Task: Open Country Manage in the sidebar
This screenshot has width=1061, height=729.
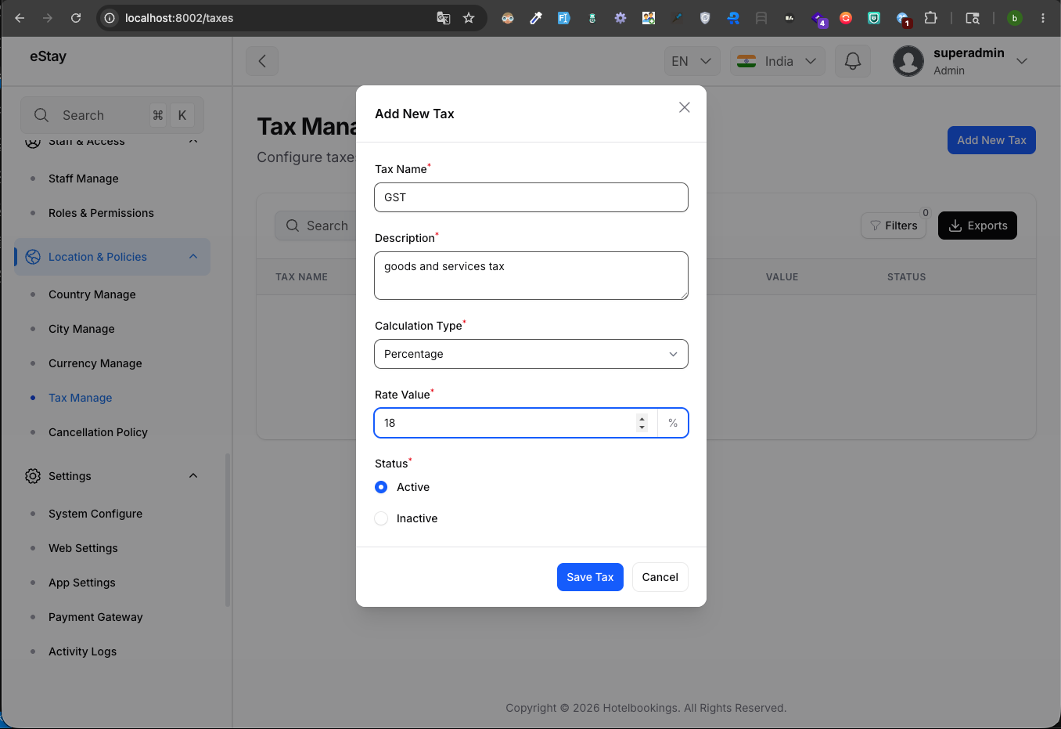Action: (92, 294)
